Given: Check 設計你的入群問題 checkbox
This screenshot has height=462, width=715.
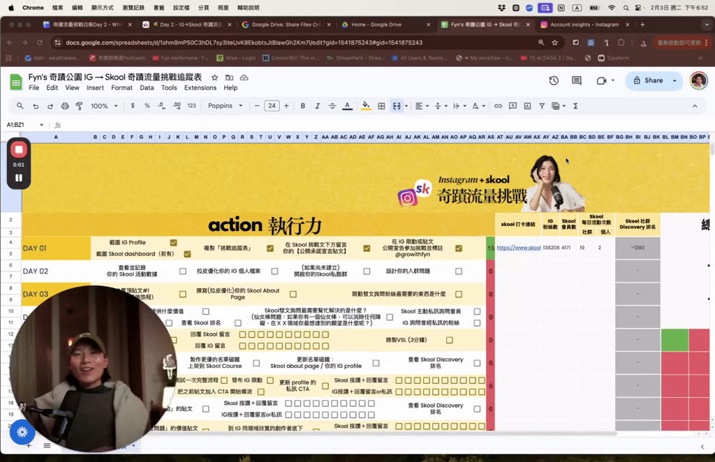Looking at the screenshot, I should (x=459, y=271).
